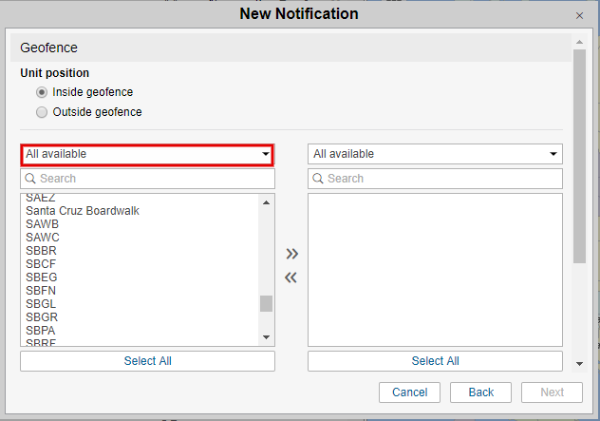Click the left list scroll-down arrow
Viewport: 600px width, 421px height.
point(267,337)
